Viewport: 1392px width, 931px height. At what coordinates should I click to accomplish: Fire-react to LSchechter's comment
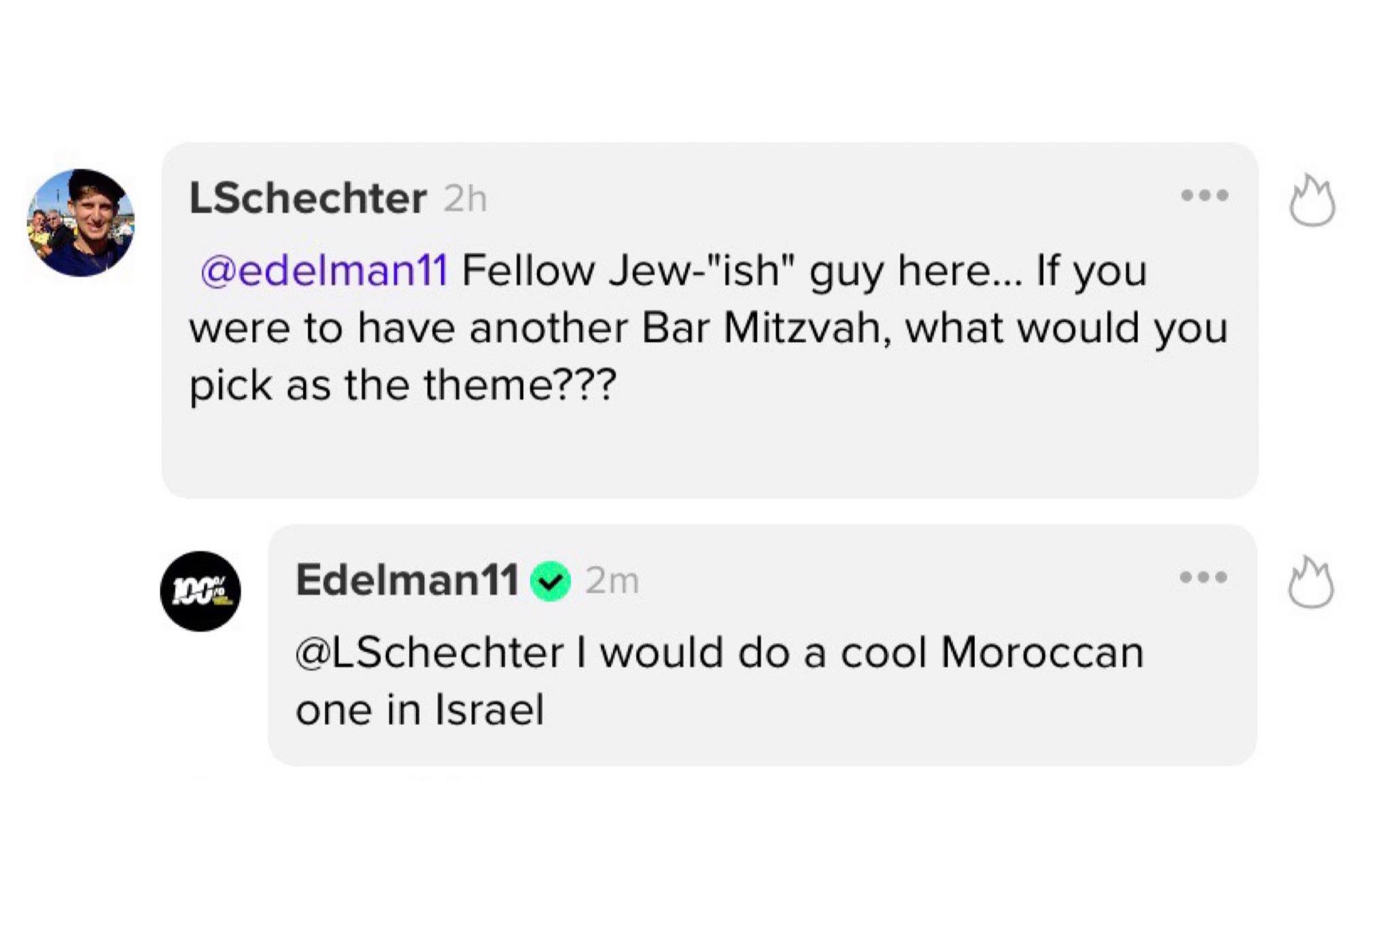tap(1312, 201)
